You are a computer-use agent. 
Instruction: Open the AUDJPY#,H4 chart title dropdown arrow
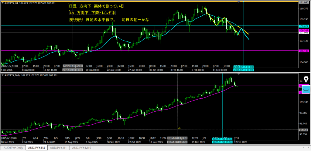click(x=2, y=2)
